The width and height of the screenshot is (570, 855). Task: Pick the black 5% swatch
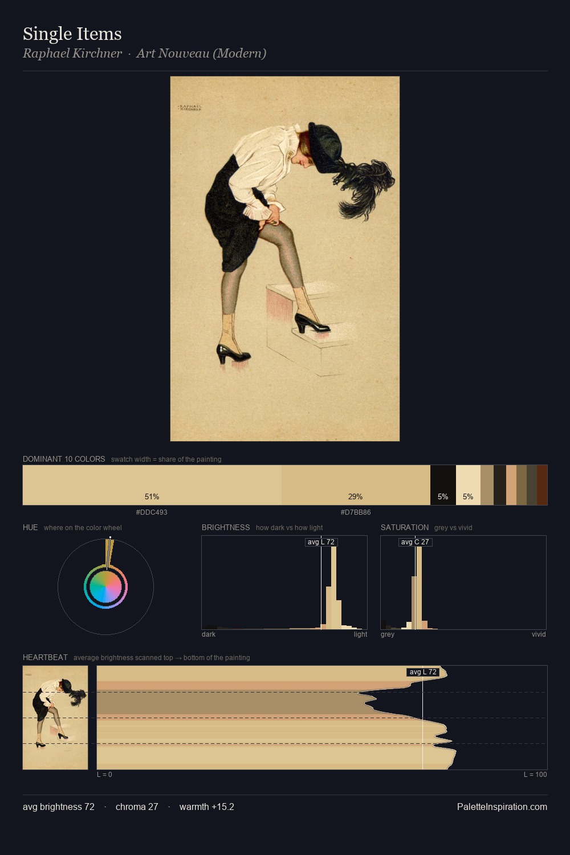[443, 485]
